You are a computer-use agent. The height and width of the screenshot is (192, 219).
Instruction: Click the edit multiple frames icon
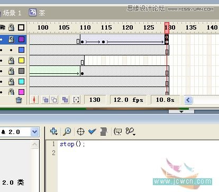click(65, 100)
